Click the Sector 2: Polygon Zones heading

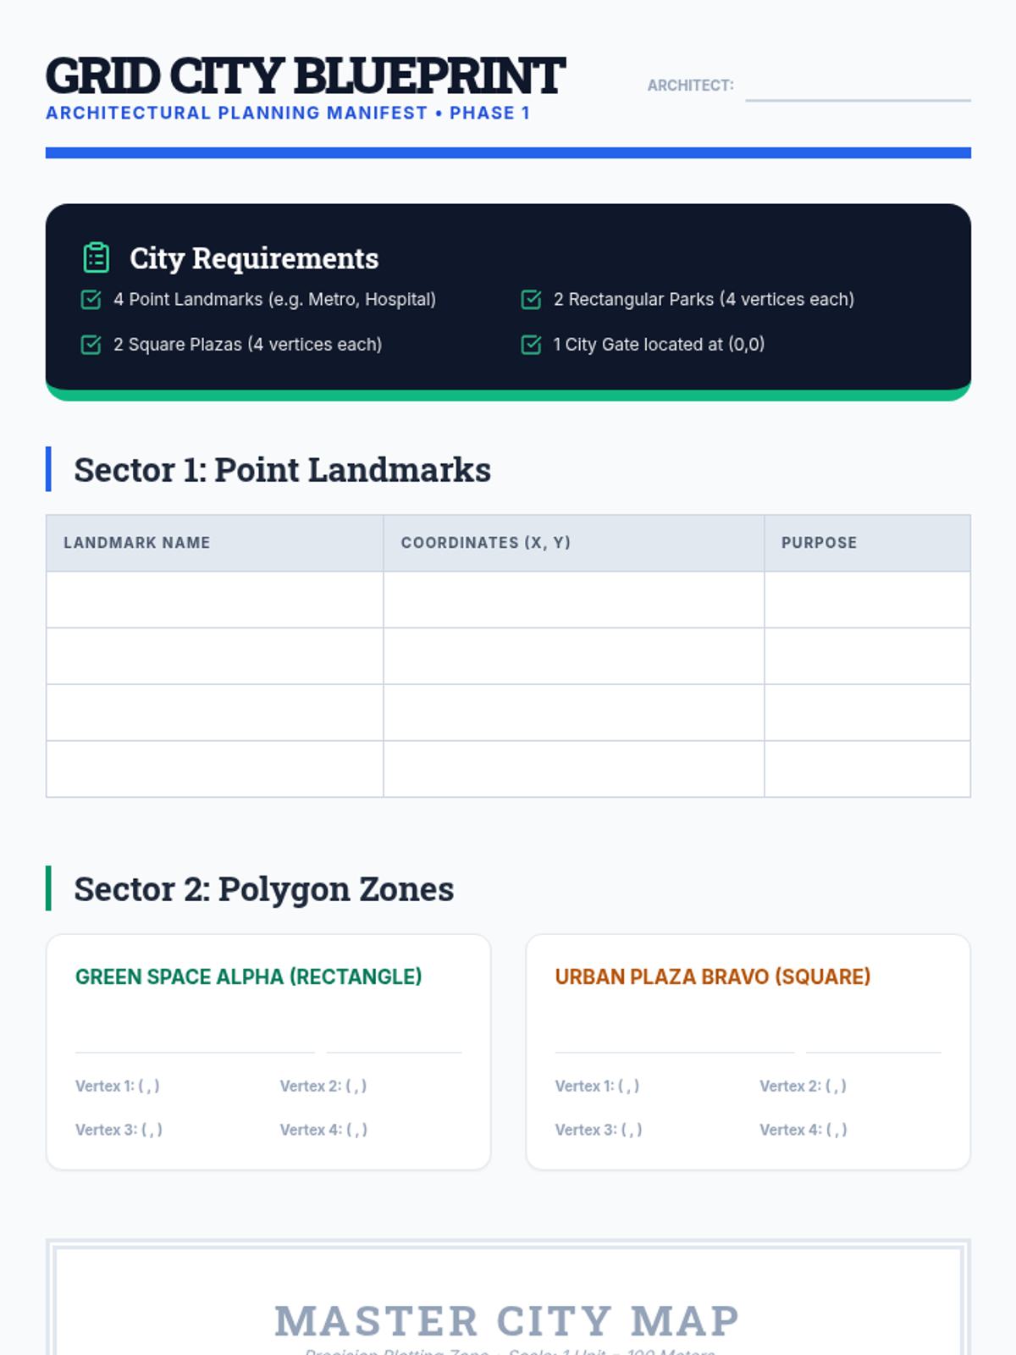[x=263, y=889]
